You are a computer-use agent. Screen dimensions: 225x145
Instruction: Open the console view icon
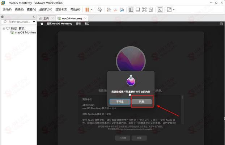click(x=160, y=10)
